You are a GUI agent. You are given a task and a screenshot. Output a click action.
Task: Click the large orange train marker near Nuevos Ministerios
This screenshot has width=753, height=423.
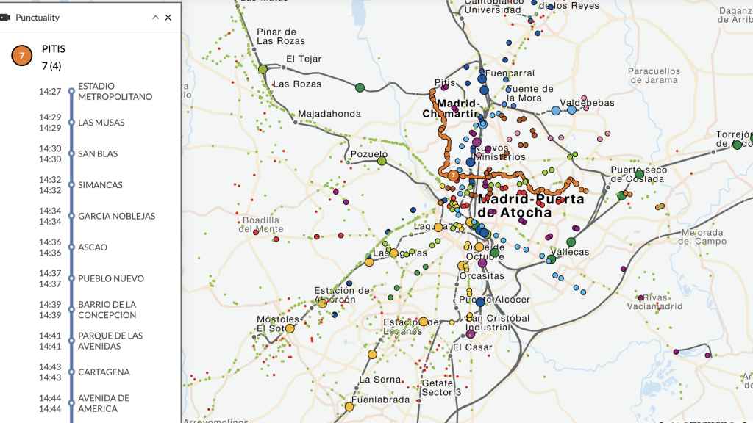pos(452,175)
